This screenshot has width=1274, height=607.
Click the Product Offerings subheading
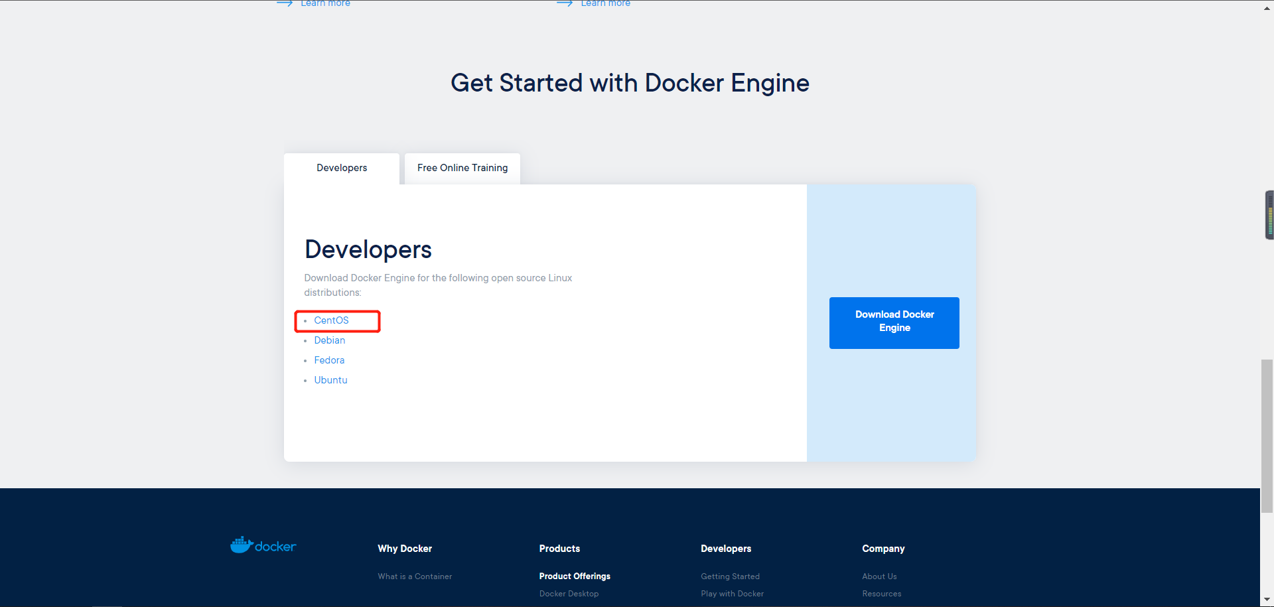pos(575,576)
